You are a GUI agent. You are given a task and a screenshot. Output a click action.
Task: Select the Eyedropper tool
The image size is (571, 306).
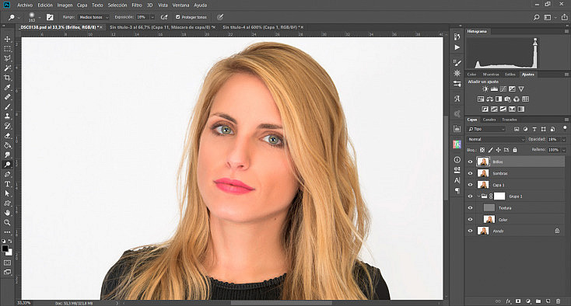click(x=7, y=87)
